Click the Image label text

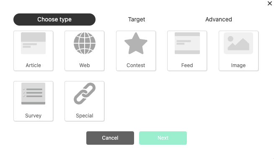pyautogui.click(x=238, y=65)
